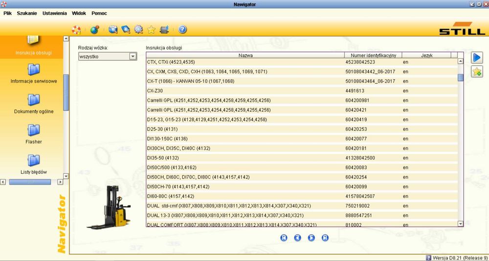Click the blue book search icon
Screen dimensions: 489x261
tap(126, 30)
